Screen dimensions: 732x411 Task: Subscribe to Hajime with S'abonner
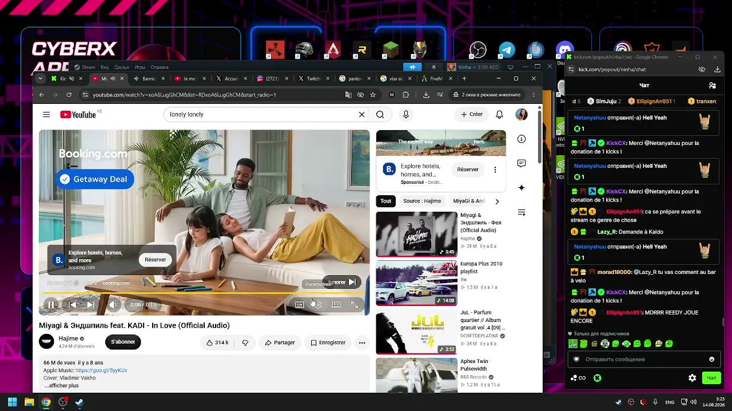(123, 342)
